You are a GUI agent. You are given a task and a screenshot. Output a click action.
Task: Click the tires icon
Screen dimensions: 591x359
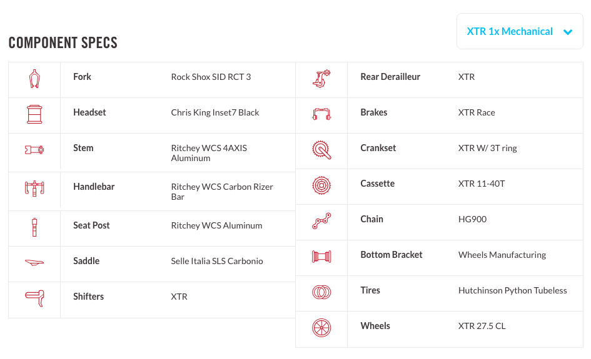pos(321,292)
